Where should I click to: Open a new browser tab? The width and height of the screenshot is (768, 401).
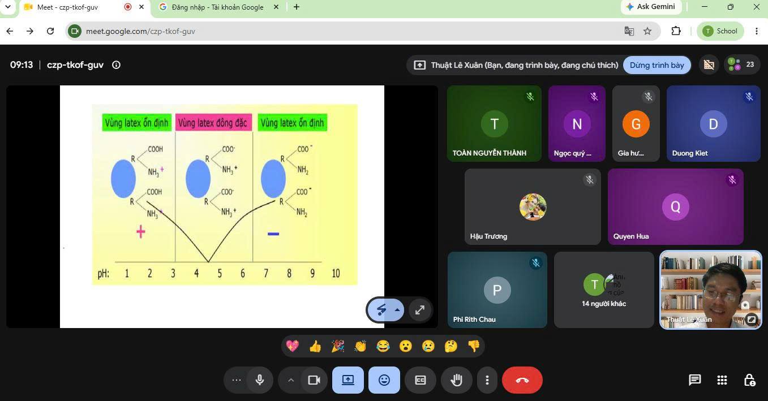pyautogui.click(x=297, y=7)
